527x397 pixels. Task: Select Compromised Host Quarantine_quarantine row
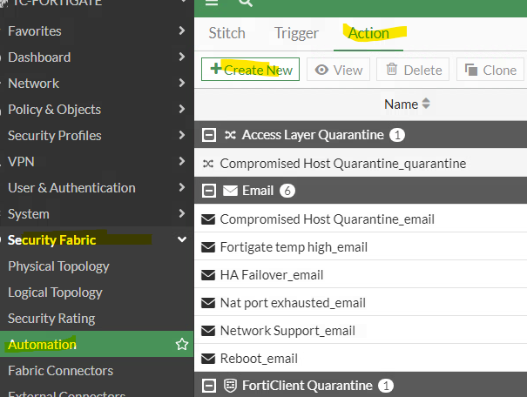pyautogui.click(x=361, y=164)
